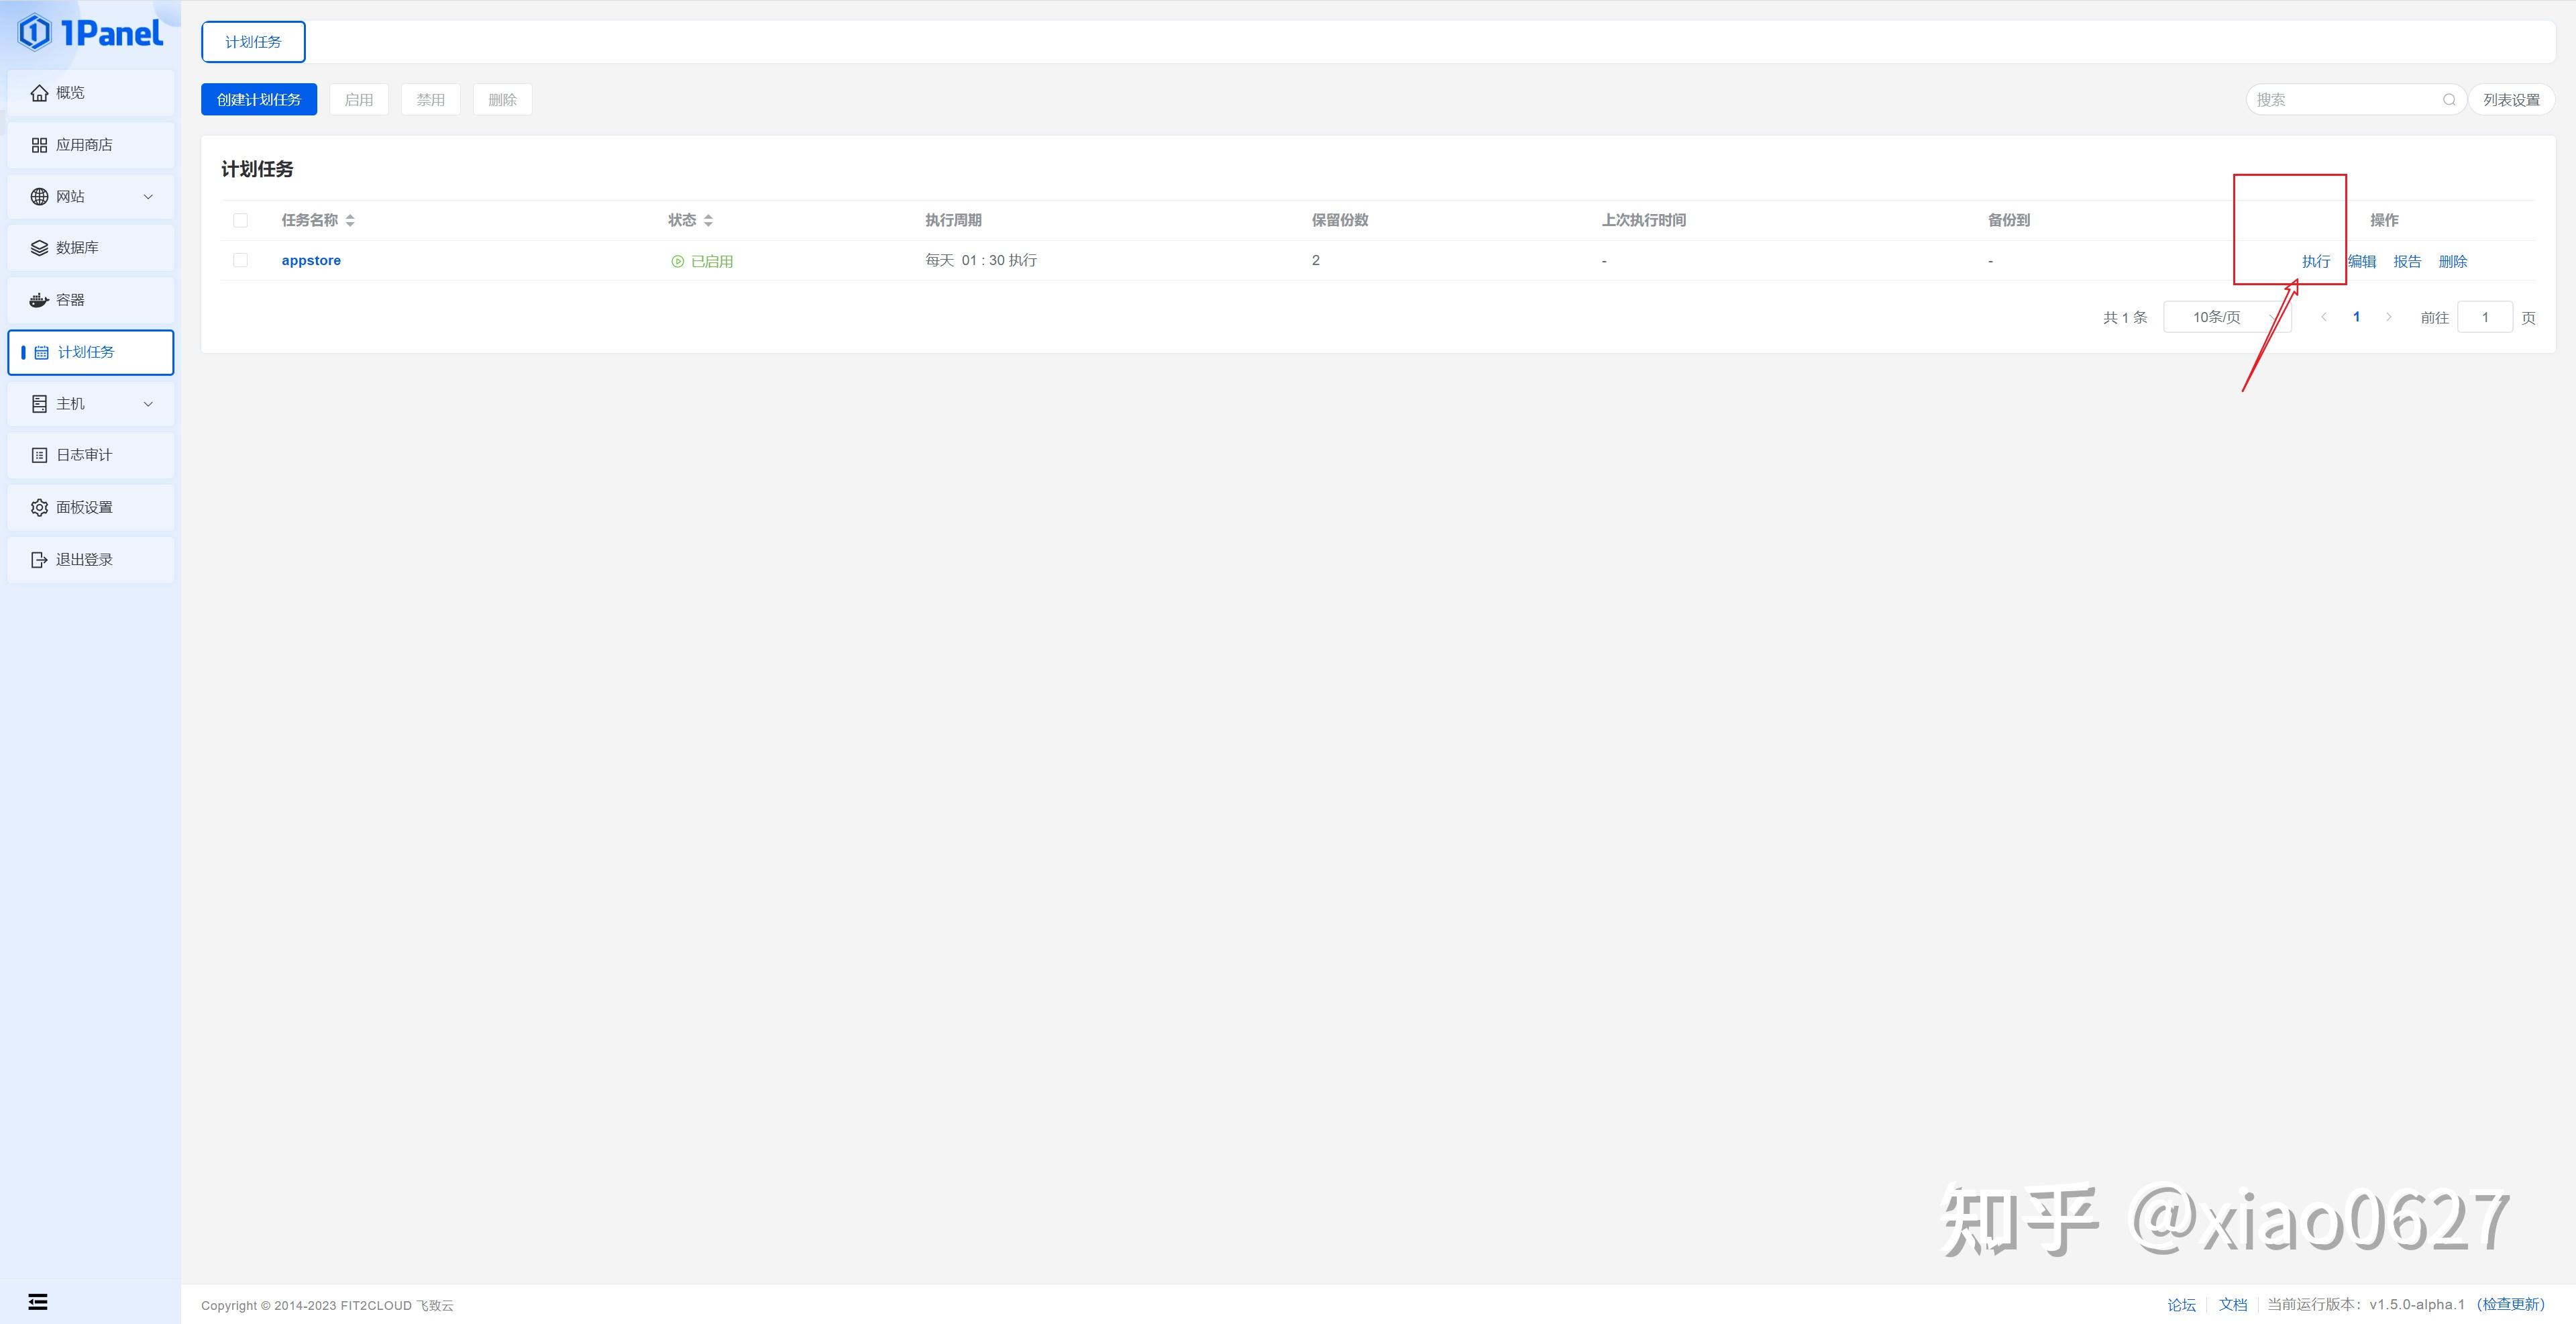This screenshot has width=2576, height=1324.
Task: Click the go-to-page number input
Action: [x=2484, y=317]
